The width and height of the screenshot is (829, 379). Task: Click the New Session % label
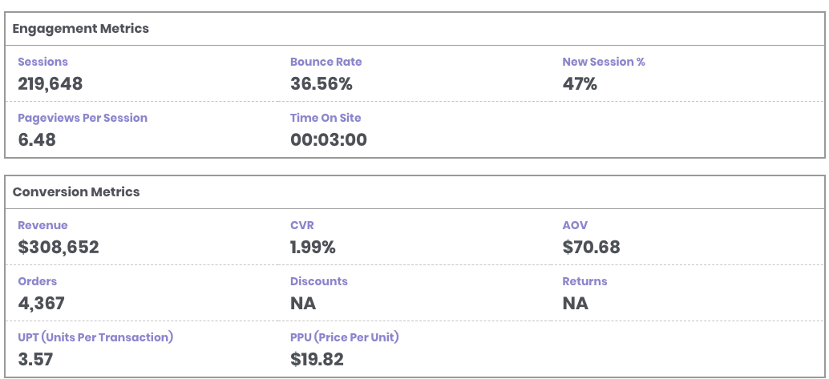[603, 62]
